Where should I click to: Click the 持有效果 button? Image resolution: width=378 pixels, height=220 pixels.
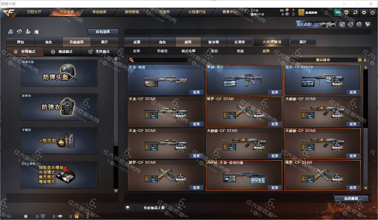click(x=103, y=32)
